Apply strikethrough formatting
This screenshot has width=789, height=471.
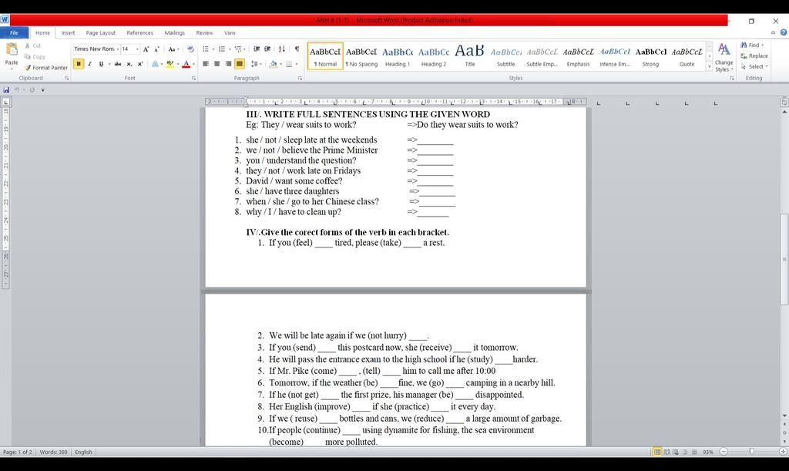coord(118,64)
